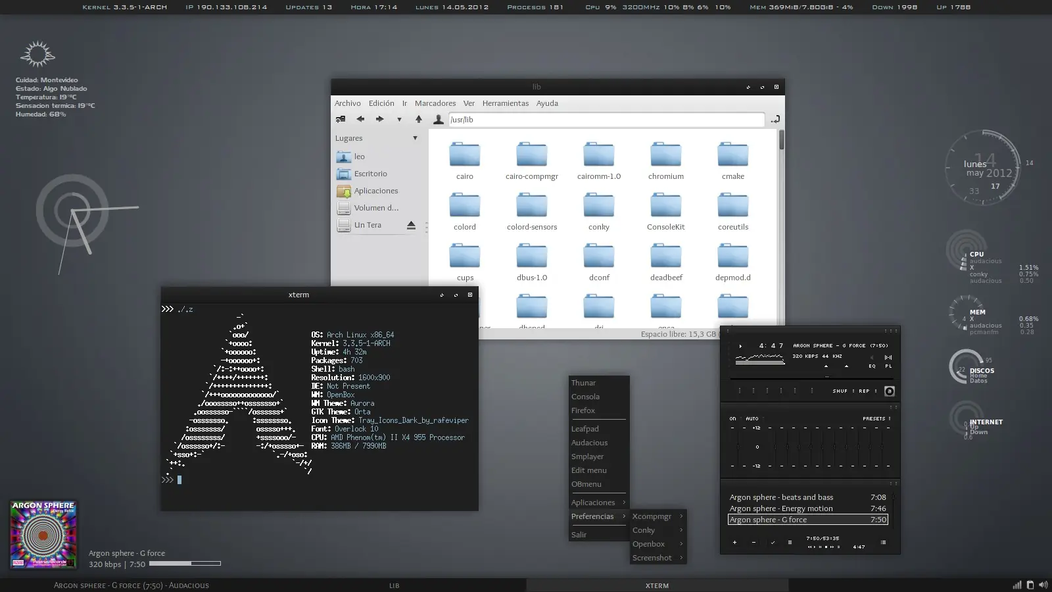Click the playlist select (checkmark) button
The image size is (1052, 592).
click(x=773, y=543)
